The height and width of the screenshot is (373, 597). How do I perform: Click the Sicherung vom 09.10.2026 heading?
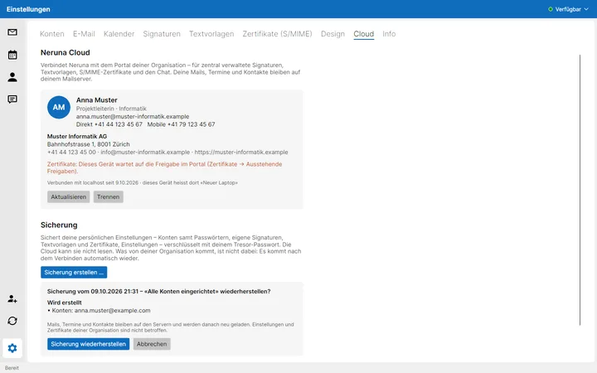click(158, 291)
